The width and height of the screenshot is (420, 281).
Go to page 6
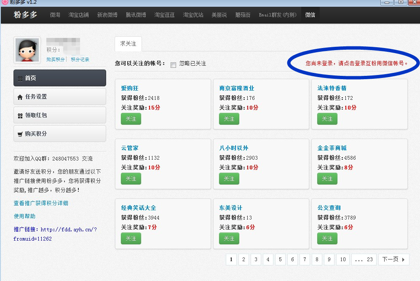click(x=292, y=259)
